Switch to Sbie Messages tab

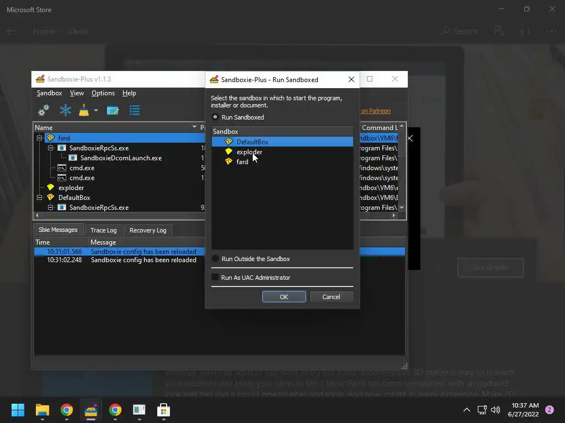click(58, 230)
